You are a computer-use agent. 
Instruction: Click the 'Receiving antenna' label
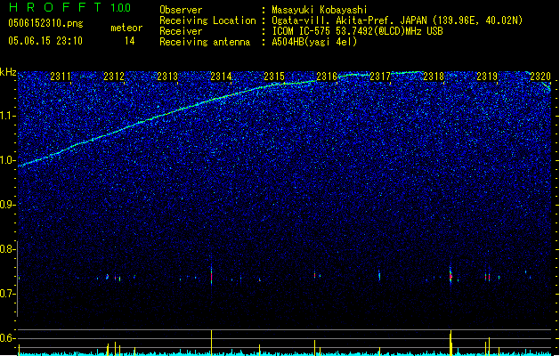click(205, 42)
